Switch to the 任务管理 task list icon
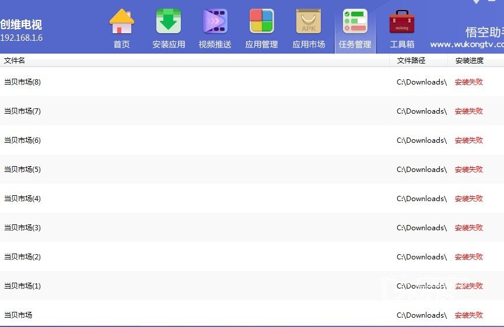504x327 pixels. [x=355, y=22]
